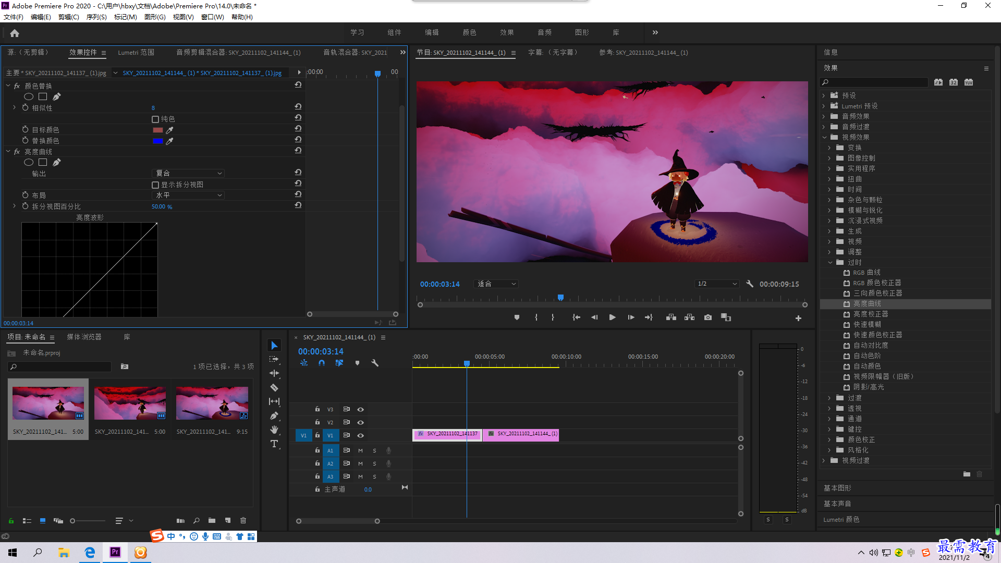Click the 目标颜色 color swatch

158,130
